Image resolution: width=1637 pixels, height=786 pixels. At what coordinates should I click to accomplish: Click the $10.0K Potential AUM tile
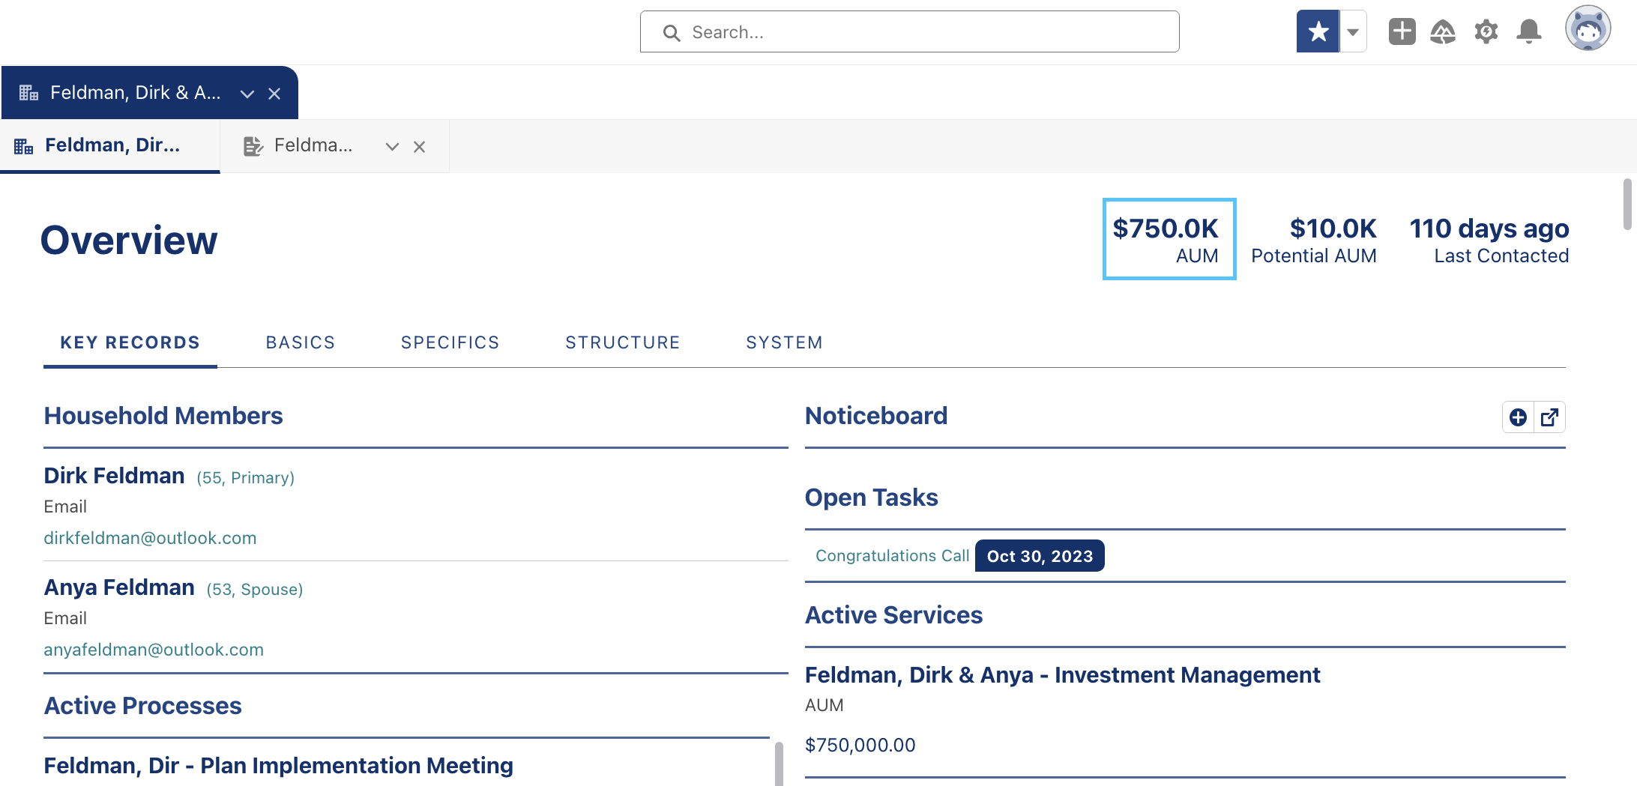tap(1314, 240)
